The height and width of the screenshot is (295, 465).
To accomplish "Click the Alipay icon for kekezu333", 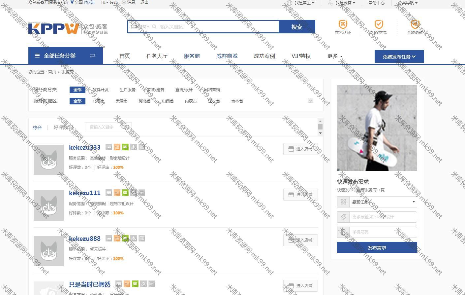I will [134, 147].
